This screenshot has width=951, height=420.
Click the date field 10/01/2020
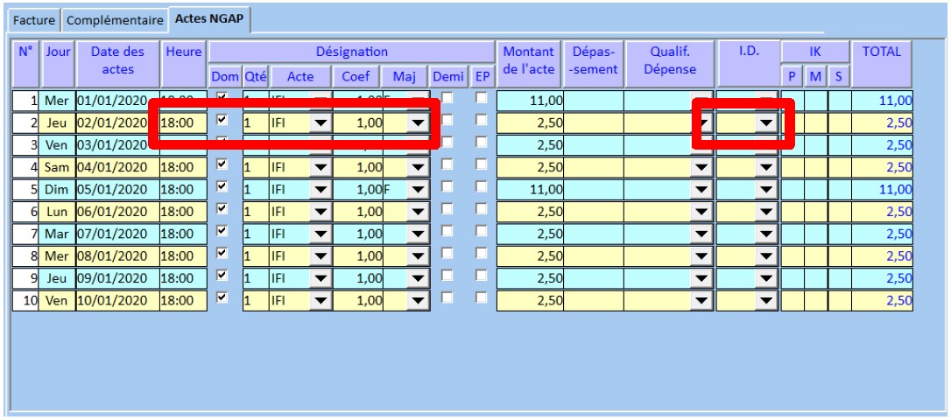point(117,301)
